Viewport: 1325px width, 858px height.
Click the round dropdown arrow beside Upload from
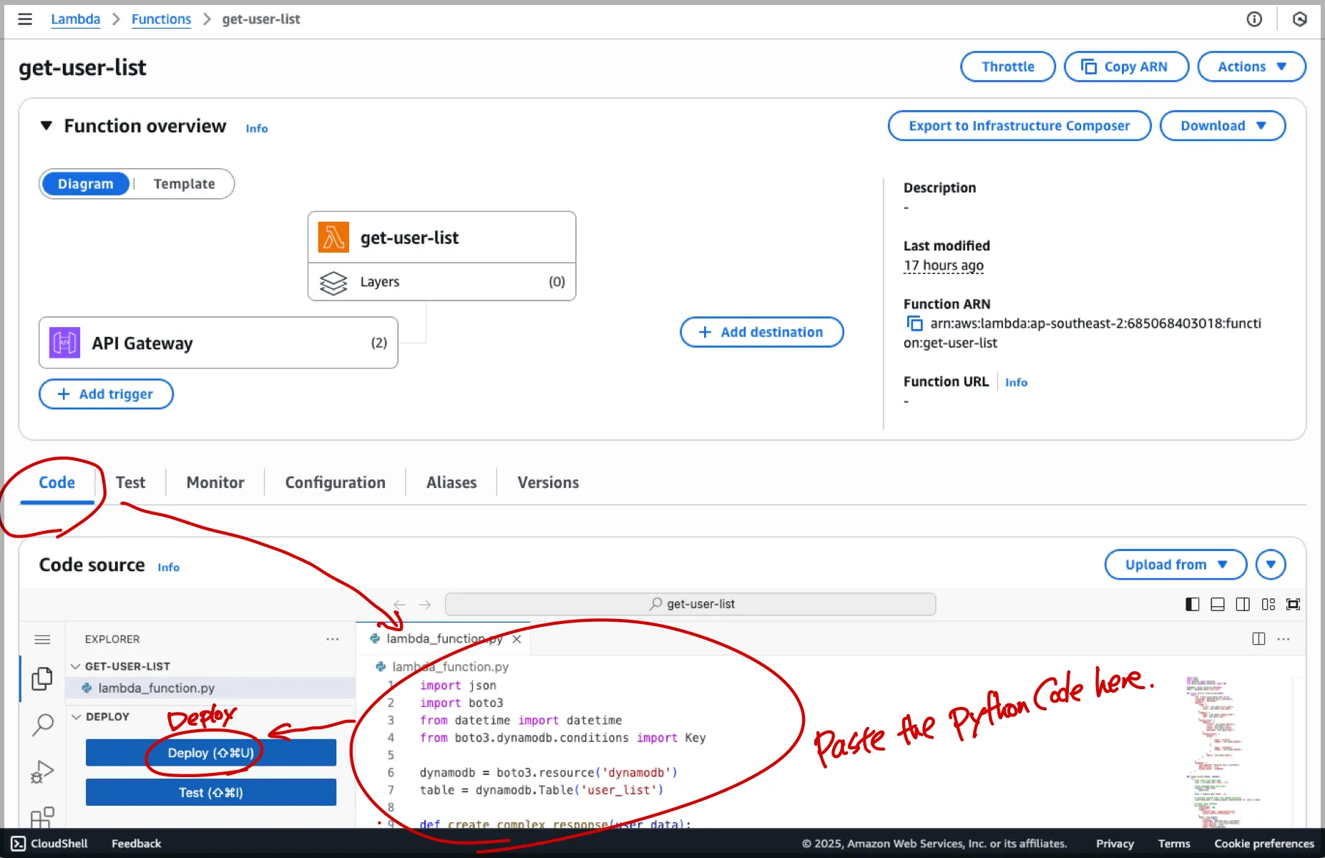point(1271,565)
